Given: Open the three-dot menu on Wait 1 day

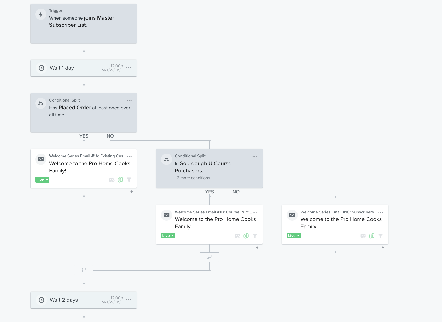Looking at the screenshot, I should point(129,68).
